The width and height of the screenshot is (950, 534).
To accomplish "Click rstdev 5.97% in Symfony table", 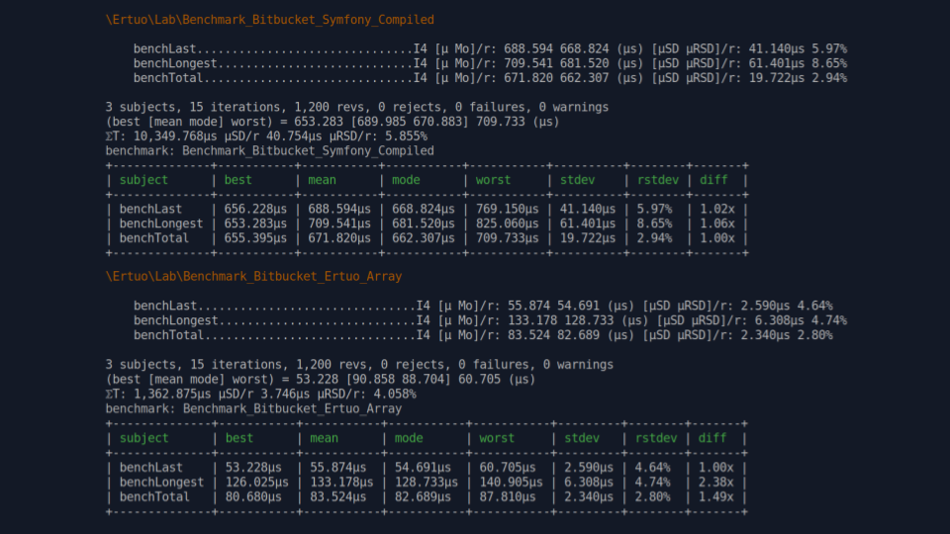I will pos(654,209).
